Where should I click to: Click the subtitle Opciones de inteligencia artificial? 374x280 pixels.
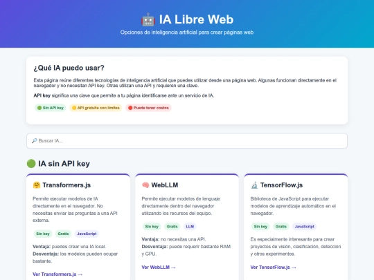pos(187,32)
